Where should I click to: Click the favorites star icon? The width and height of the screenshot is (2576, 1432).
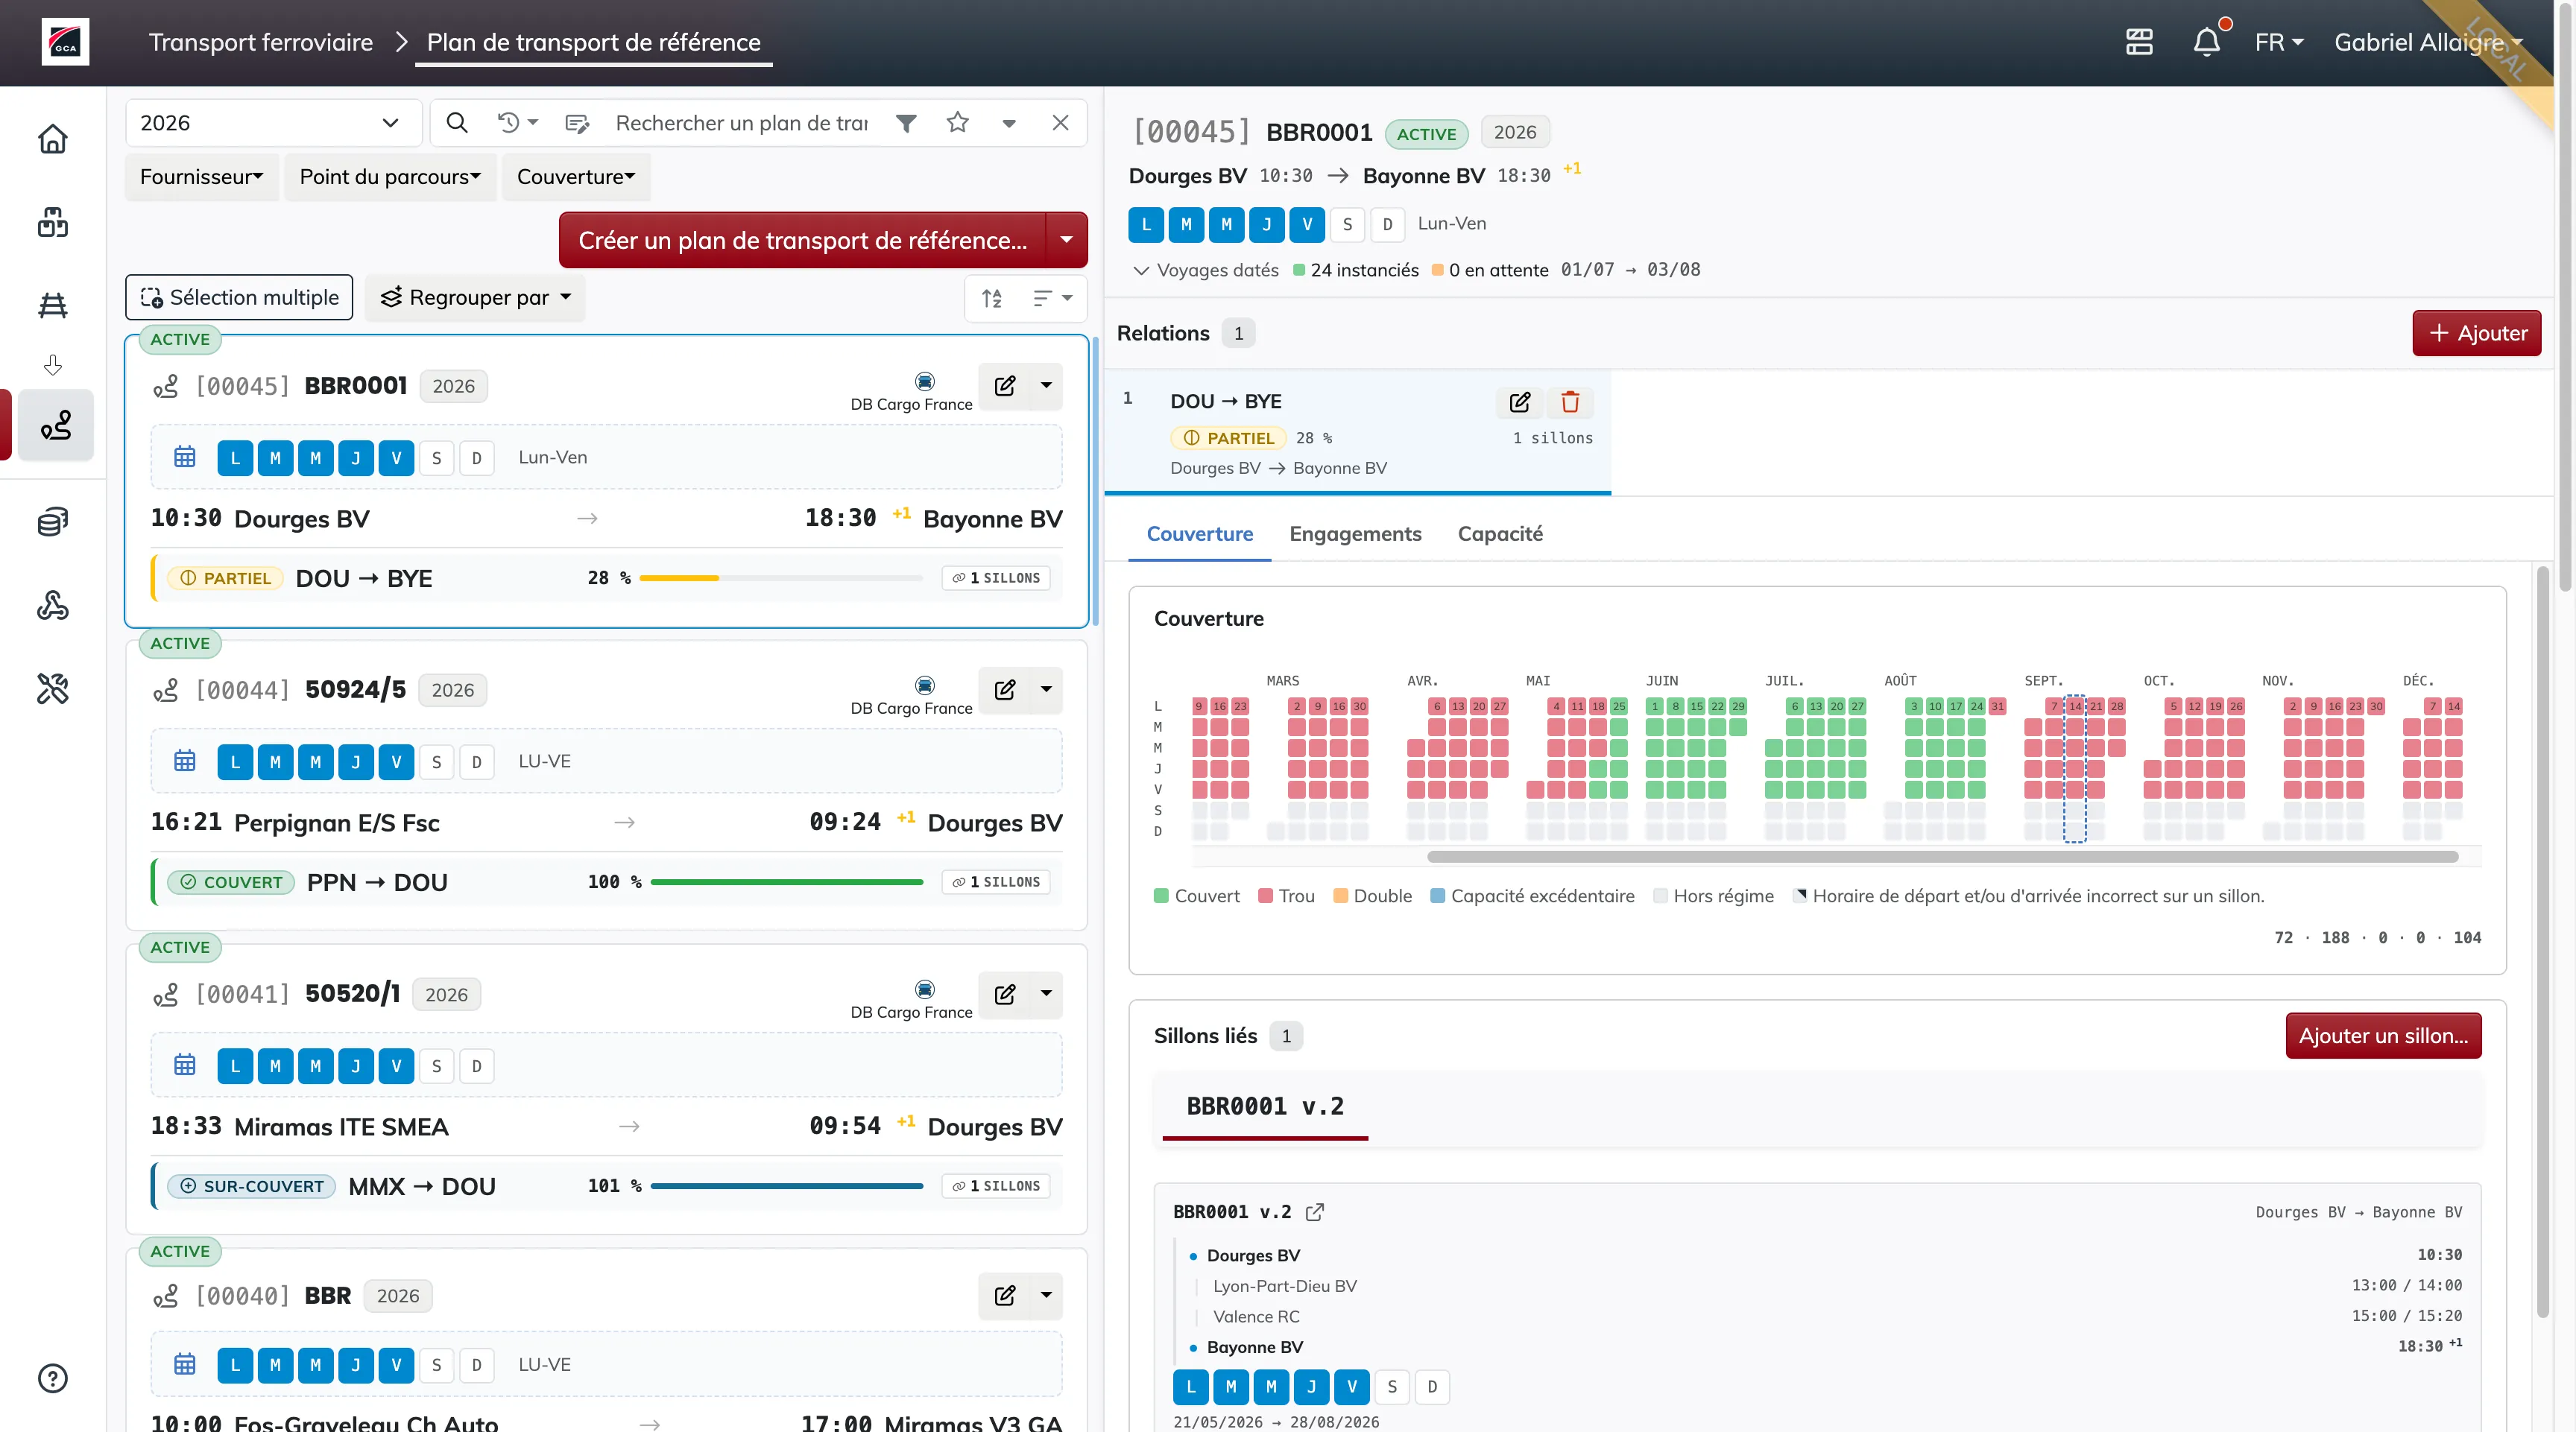click(x=958, y=123)
